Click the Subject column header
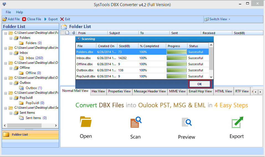The image size is (265, 157). 123,33
